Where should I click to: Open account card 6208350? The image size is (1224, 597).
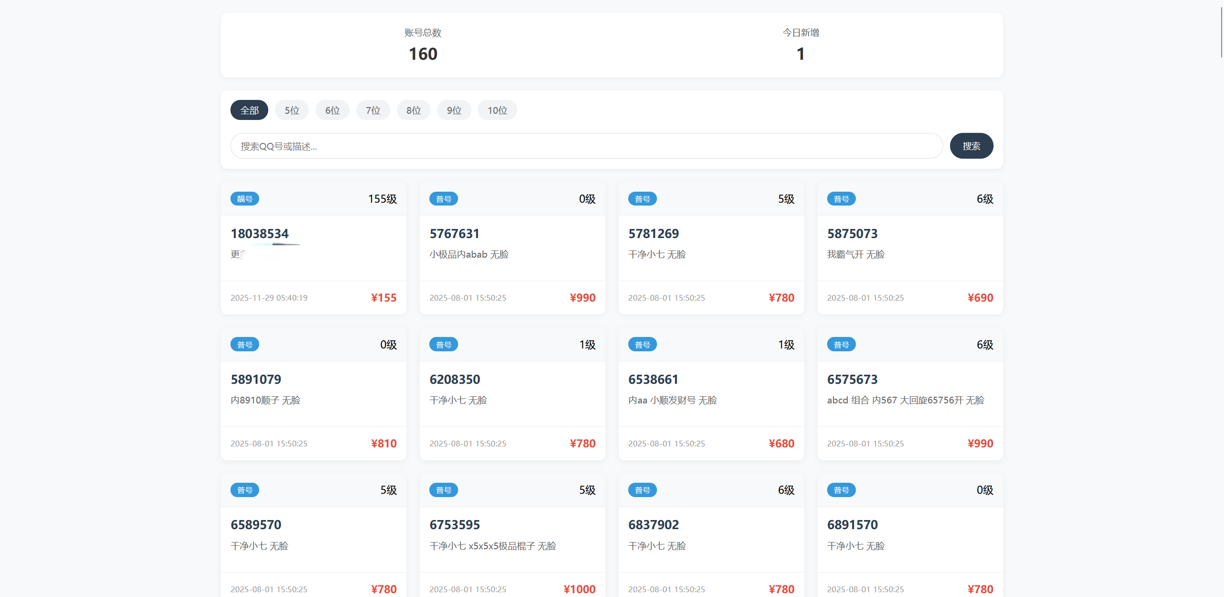tap(454, 380)
